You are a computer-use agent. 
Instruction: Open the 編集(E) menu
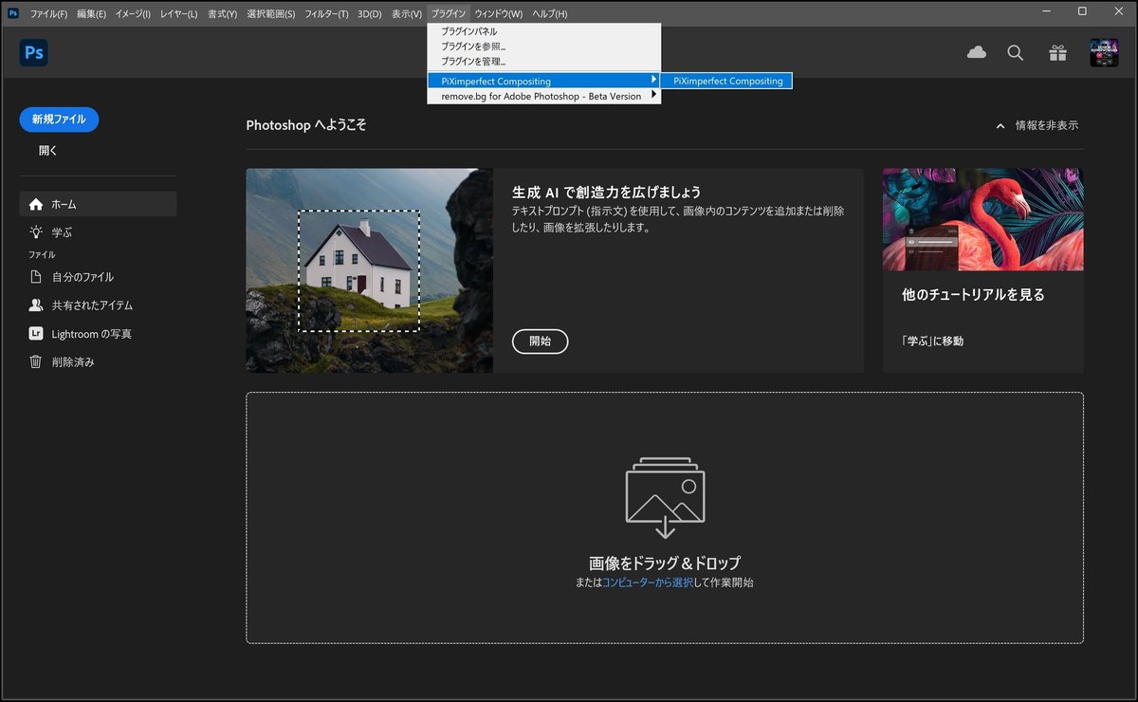click(x=92, y=13)
